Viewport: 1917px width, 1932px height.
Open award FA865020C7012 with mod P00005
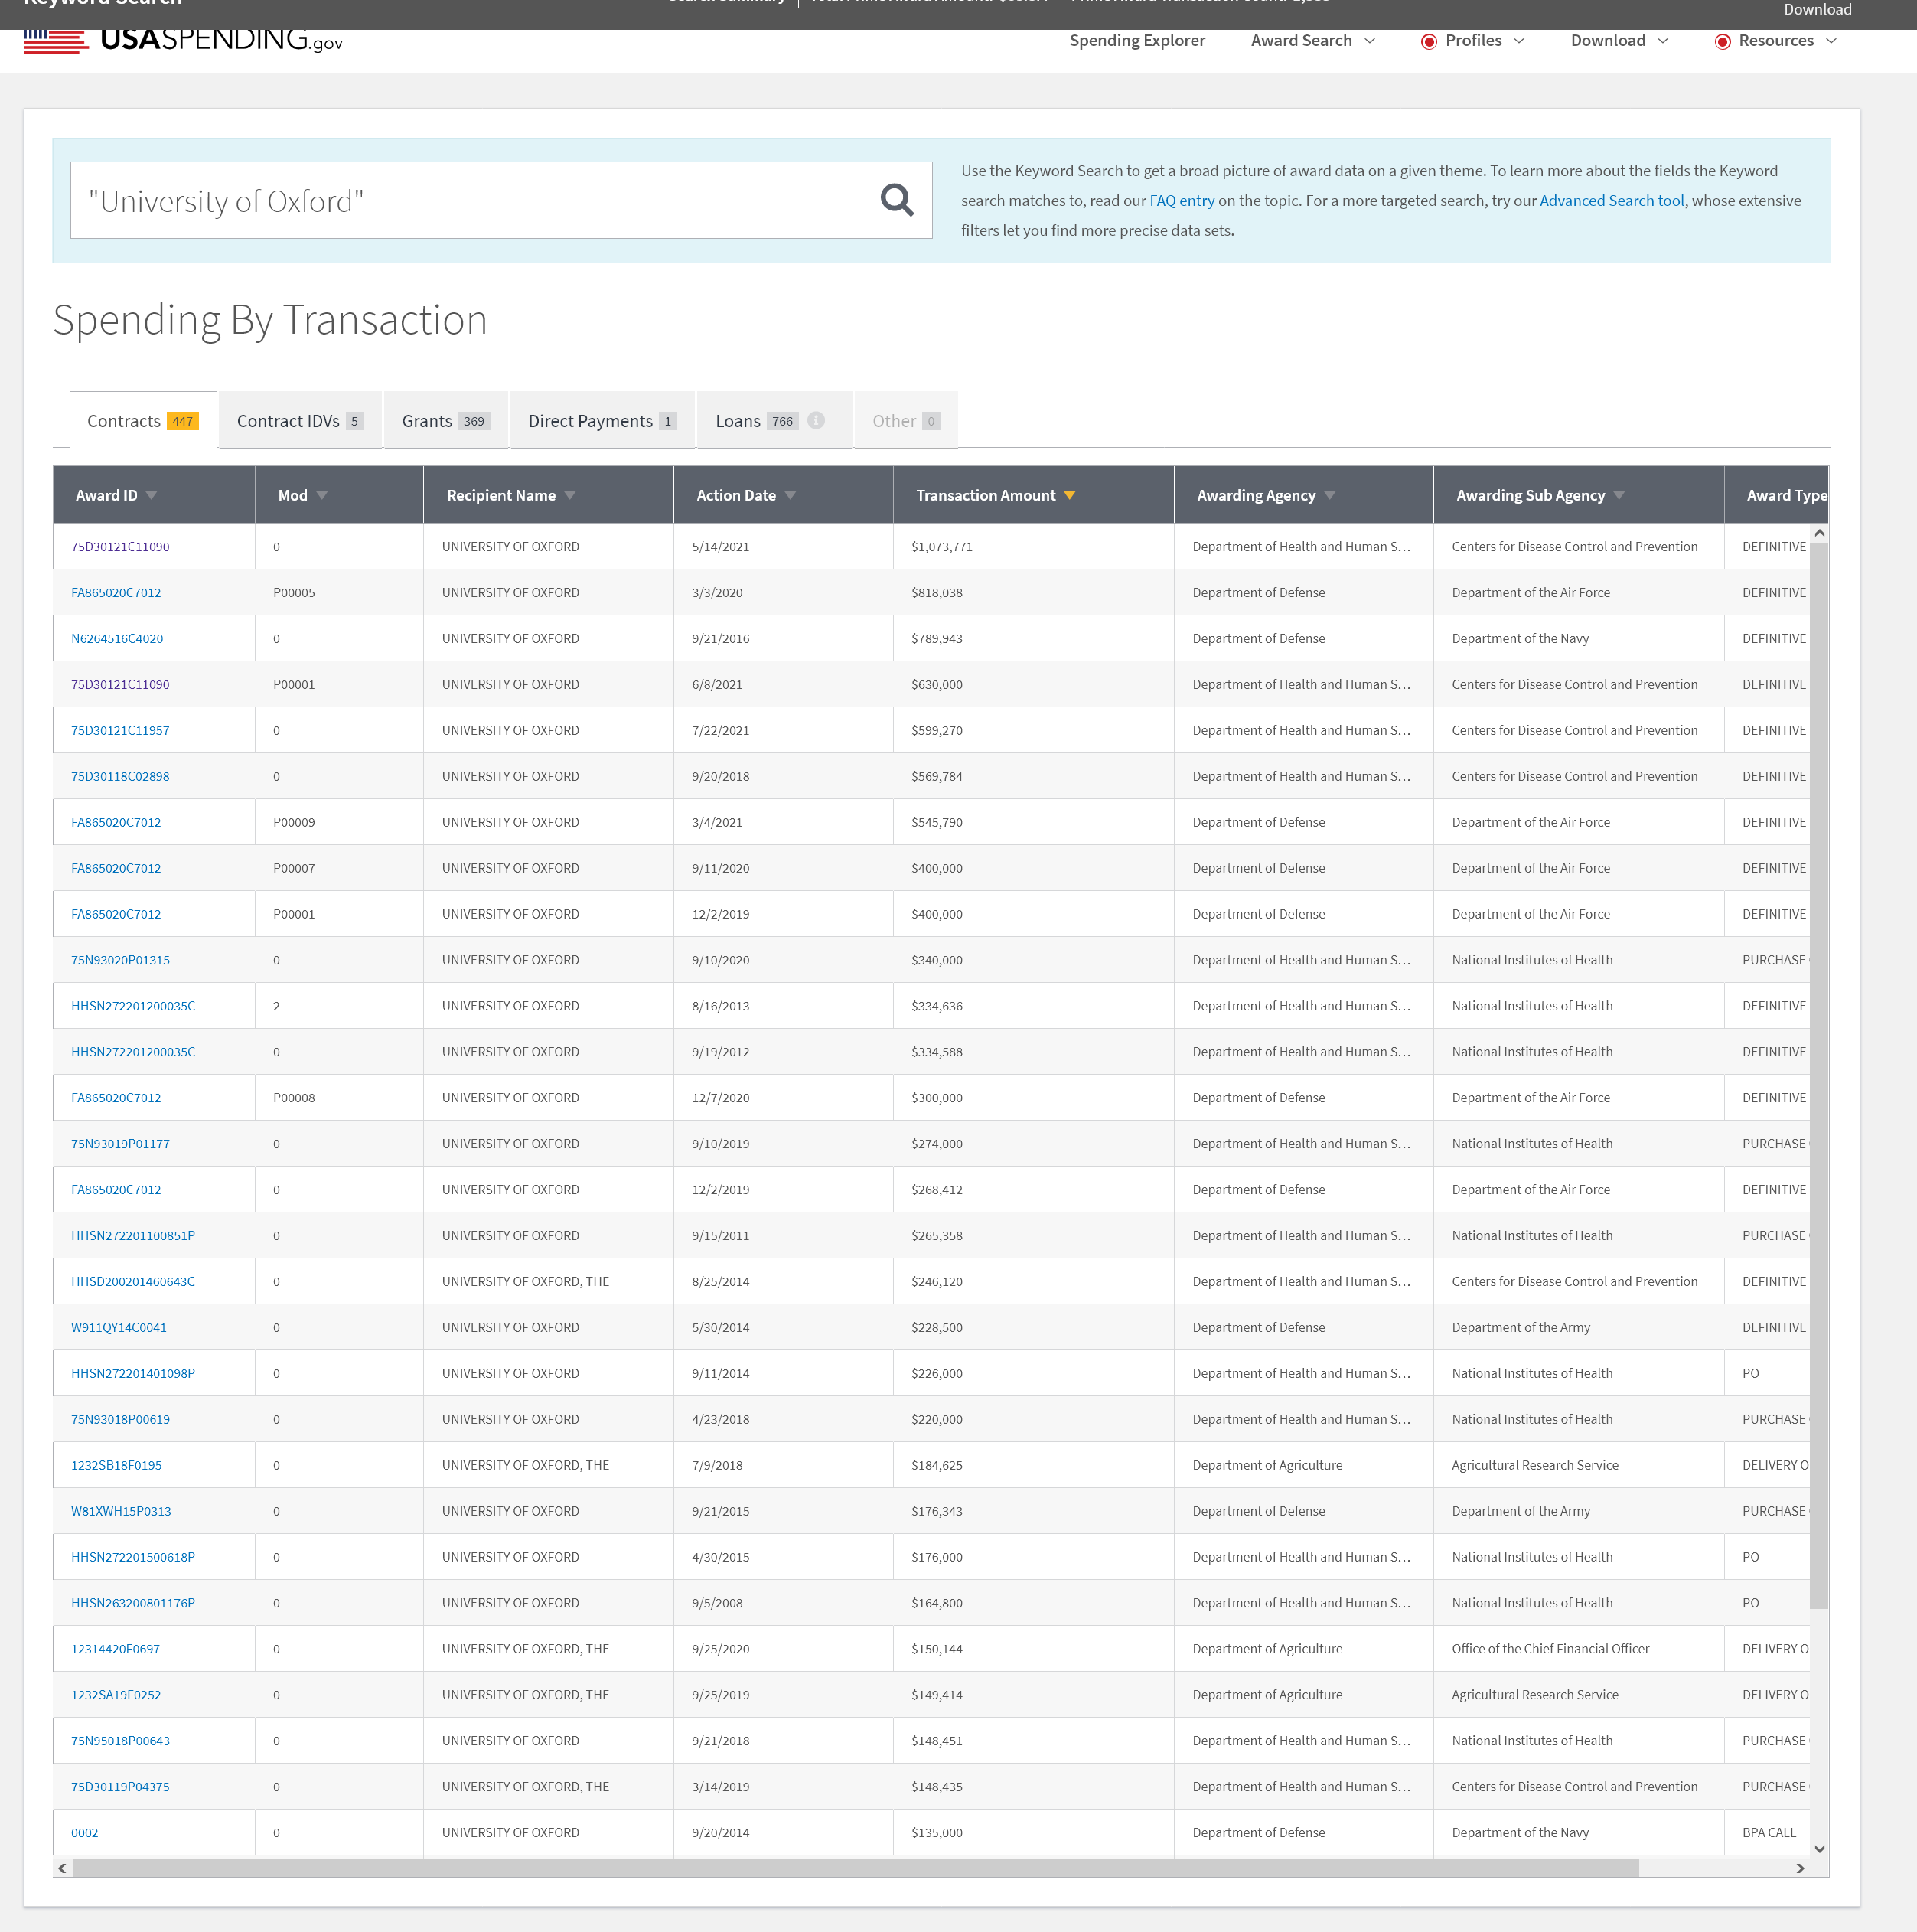116,593
